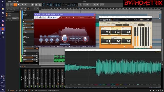Click the True Peak Max -2.3 readout
Viewport: 164px width, 92px height.
(116, 41)
